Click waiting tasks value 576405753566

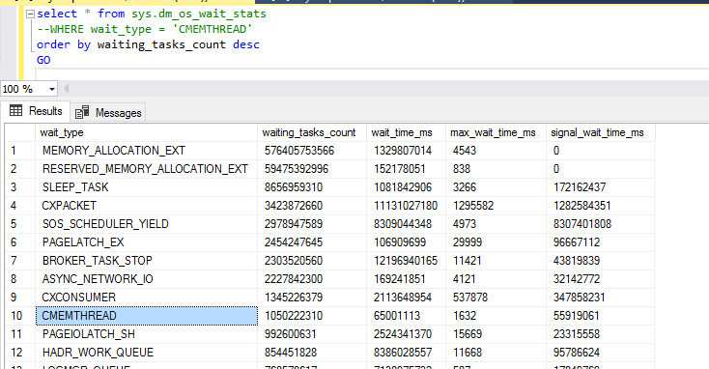(x=312, y=151)
